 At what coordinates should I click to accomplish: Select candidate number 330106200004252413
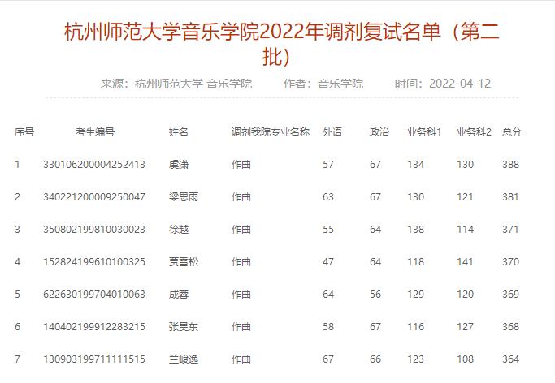[94, 165]
